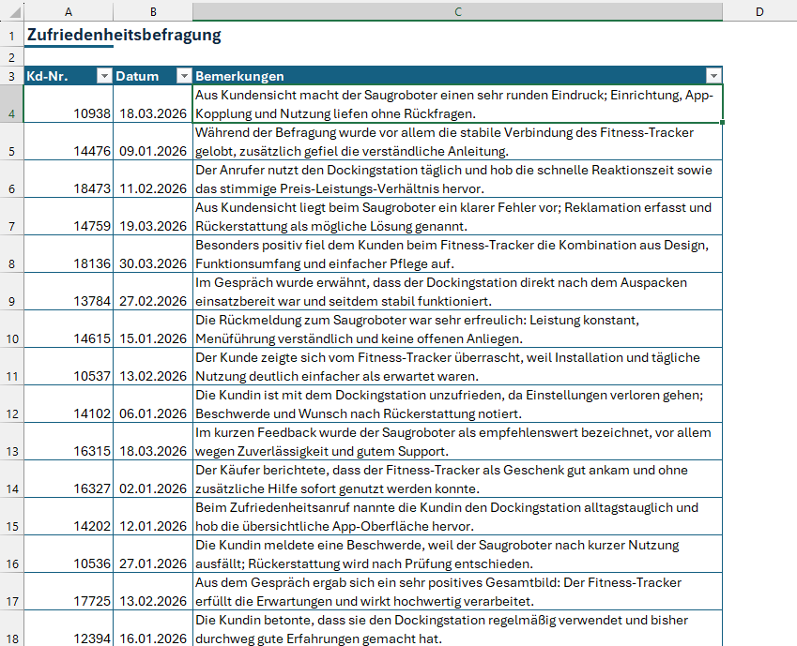Viewport: 797px width, 646px height.
Task: Select remark starting 'Während der Befragung'
Action: (x=457, y=142)
